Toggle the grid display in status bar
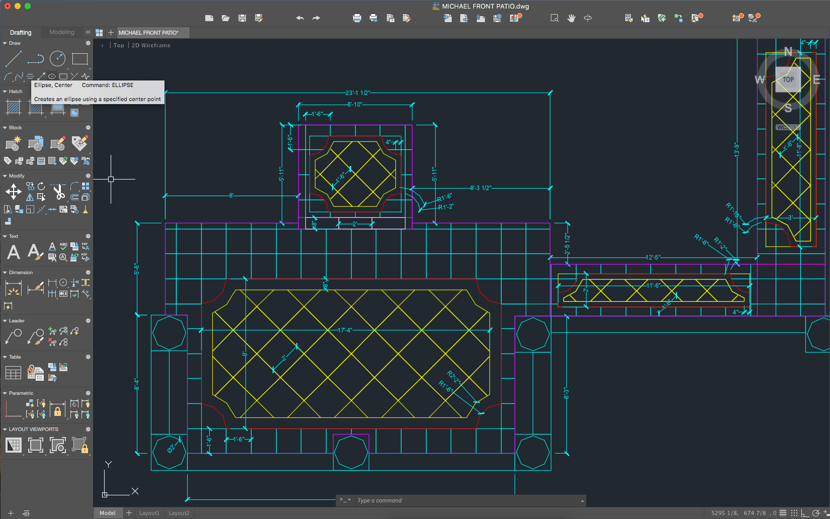The width and height of the screenshot is (830, 519). [783, 513]
